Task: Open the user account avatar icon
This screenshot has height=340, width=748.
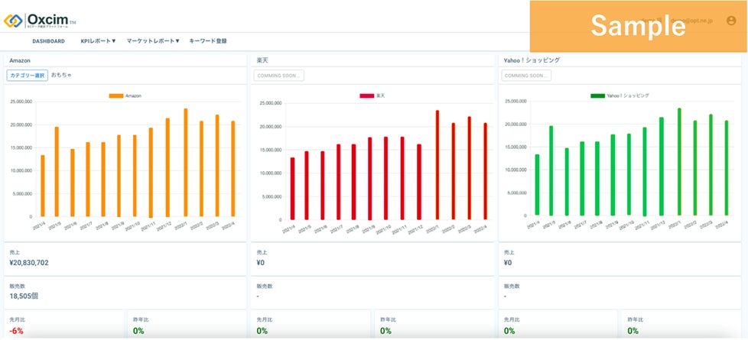Action: click(x=731, y=21)
